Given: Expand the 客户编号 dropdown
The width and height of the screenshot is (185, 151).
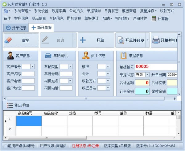Looking at the screenshot, I should click(32, 66).
